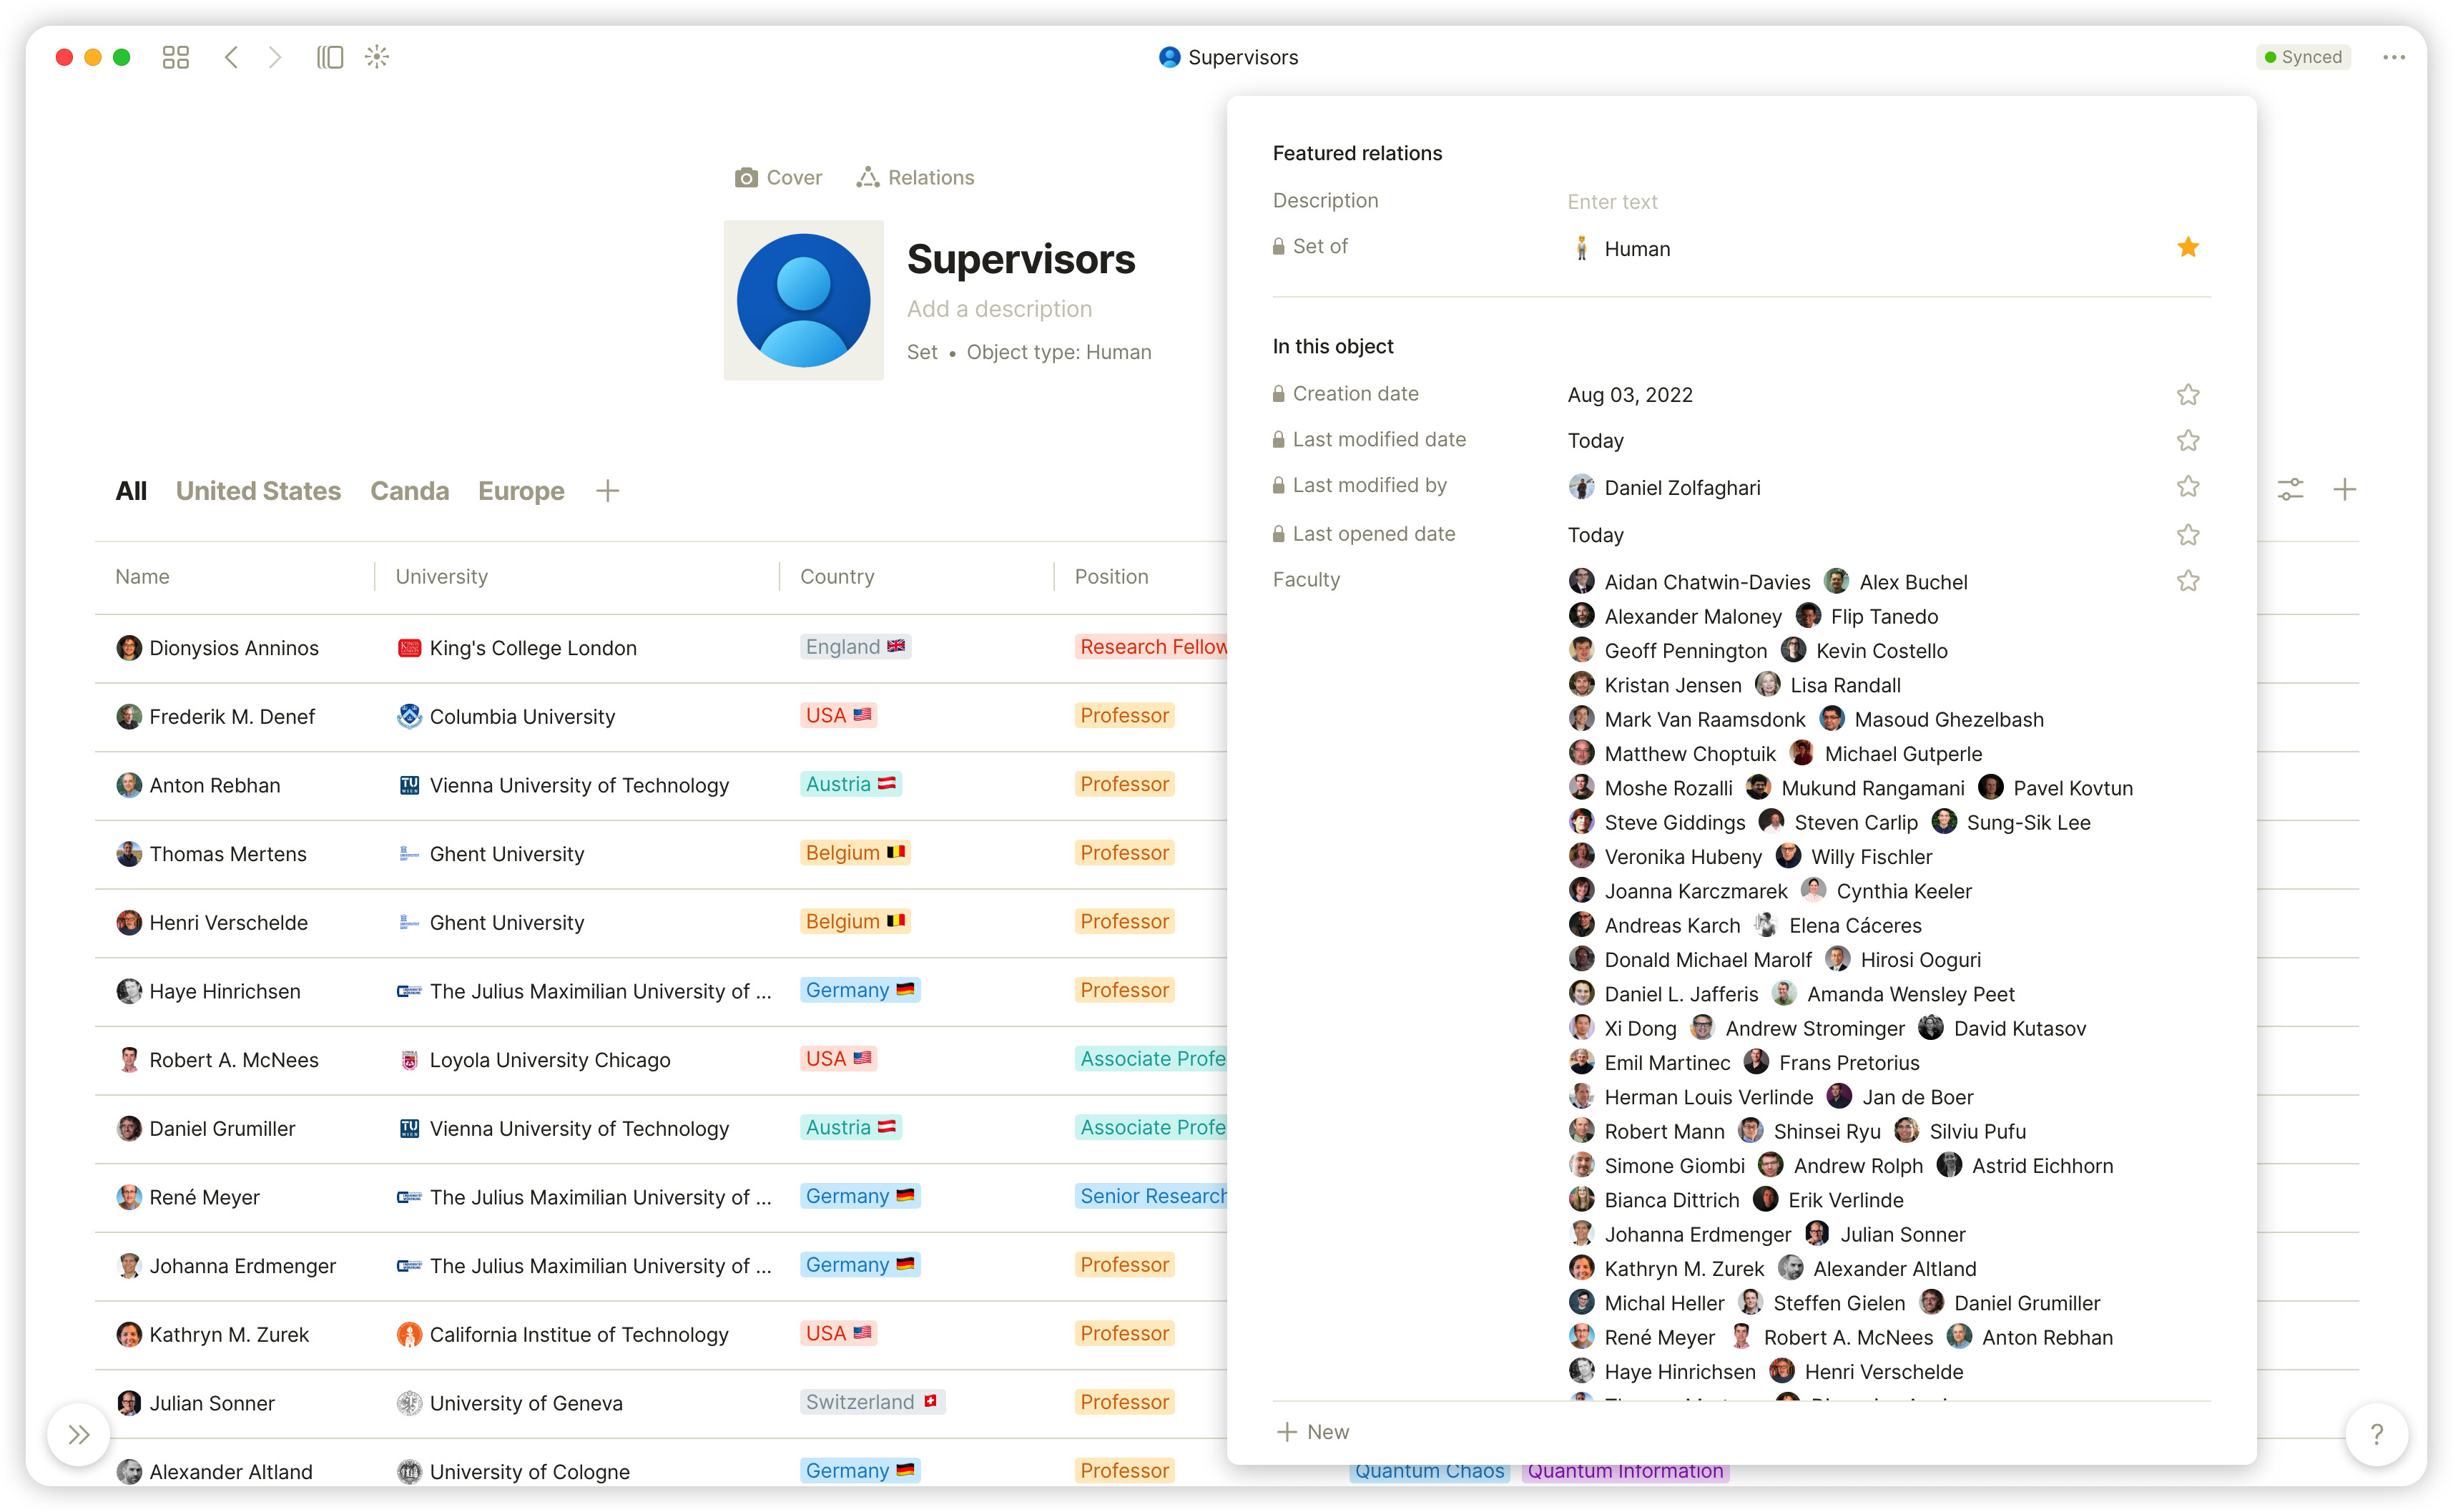
Task: Click the Name column header
Action: click(x=142, y=577)
